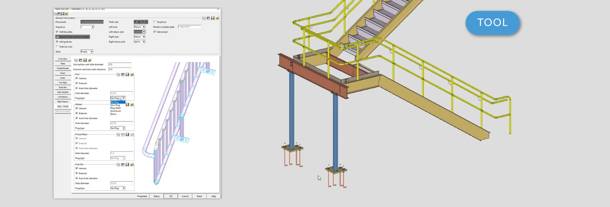Click the open folder icon in General Information
Image resolution: width=610 pixels, height=207 pixels.
click(217, 18)
